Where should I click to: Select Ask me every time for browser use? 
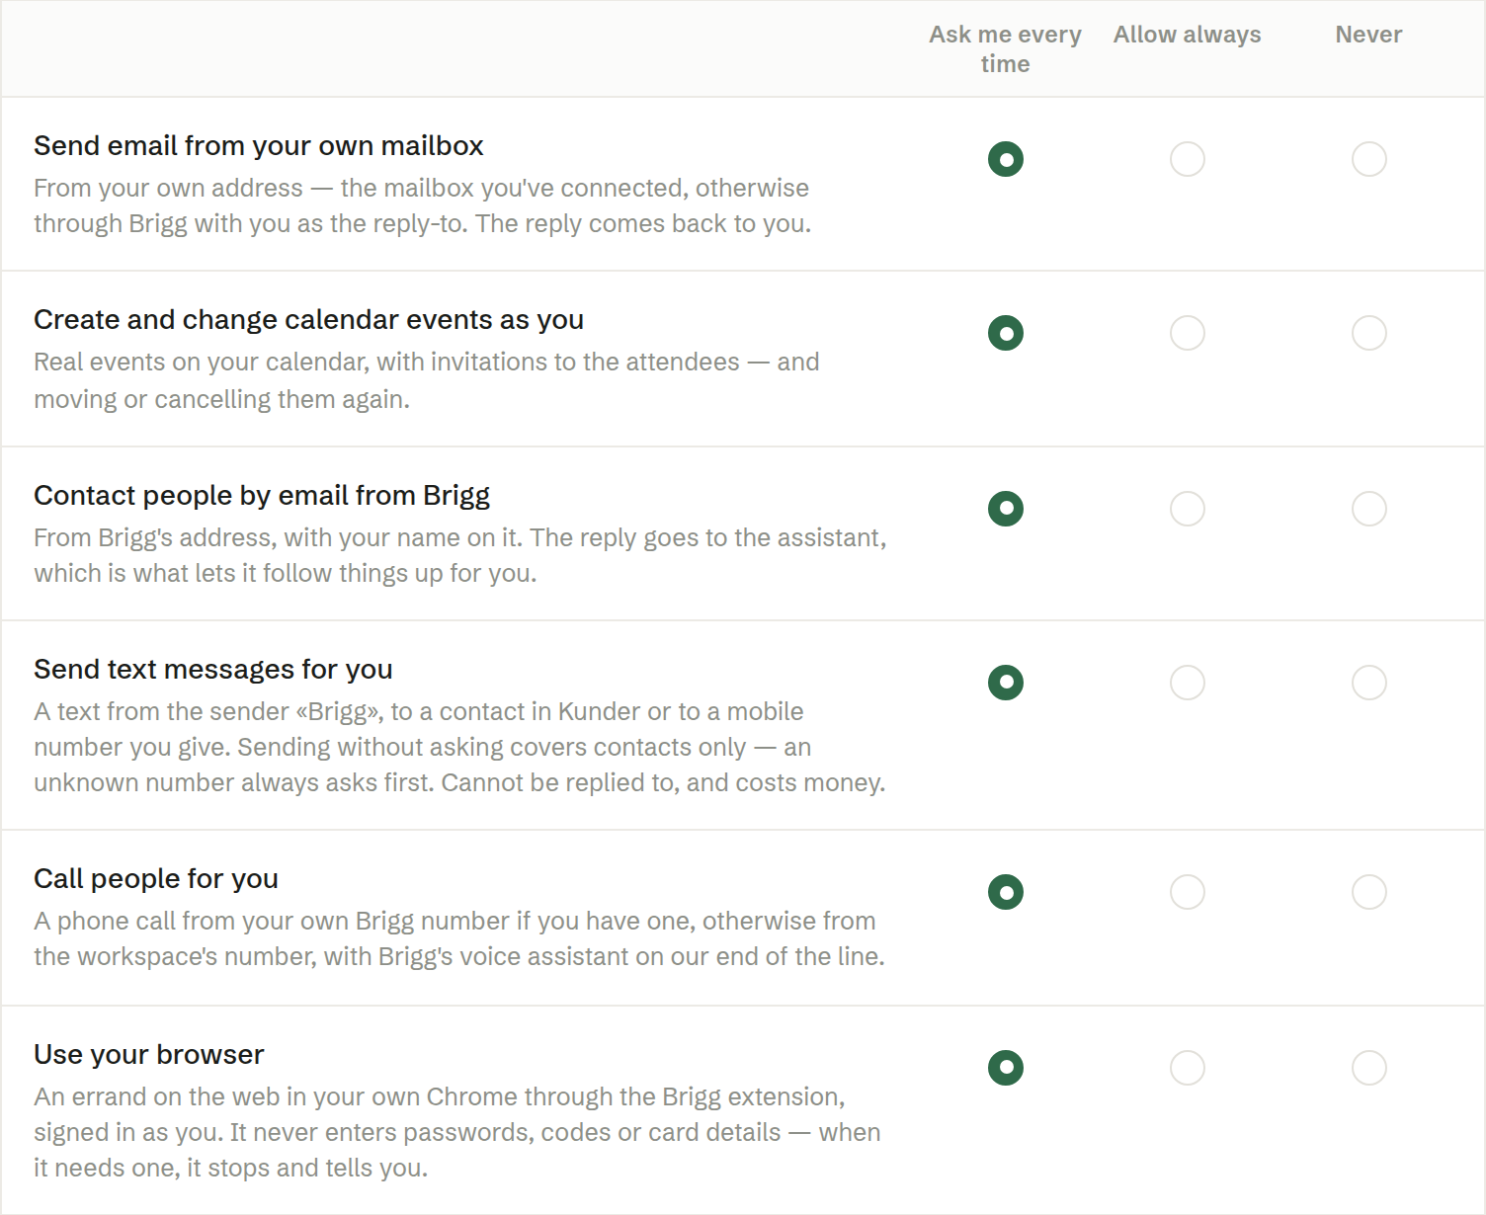tap(1005, 1068)
